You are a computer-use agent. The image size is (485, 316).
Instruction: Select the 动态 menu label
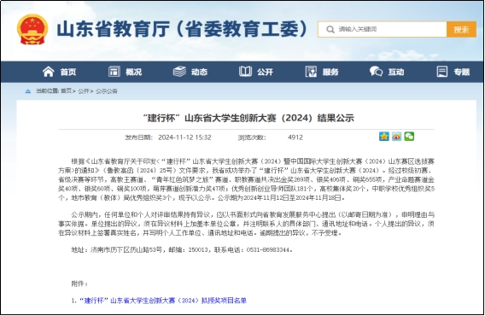[x=199, y=72]
